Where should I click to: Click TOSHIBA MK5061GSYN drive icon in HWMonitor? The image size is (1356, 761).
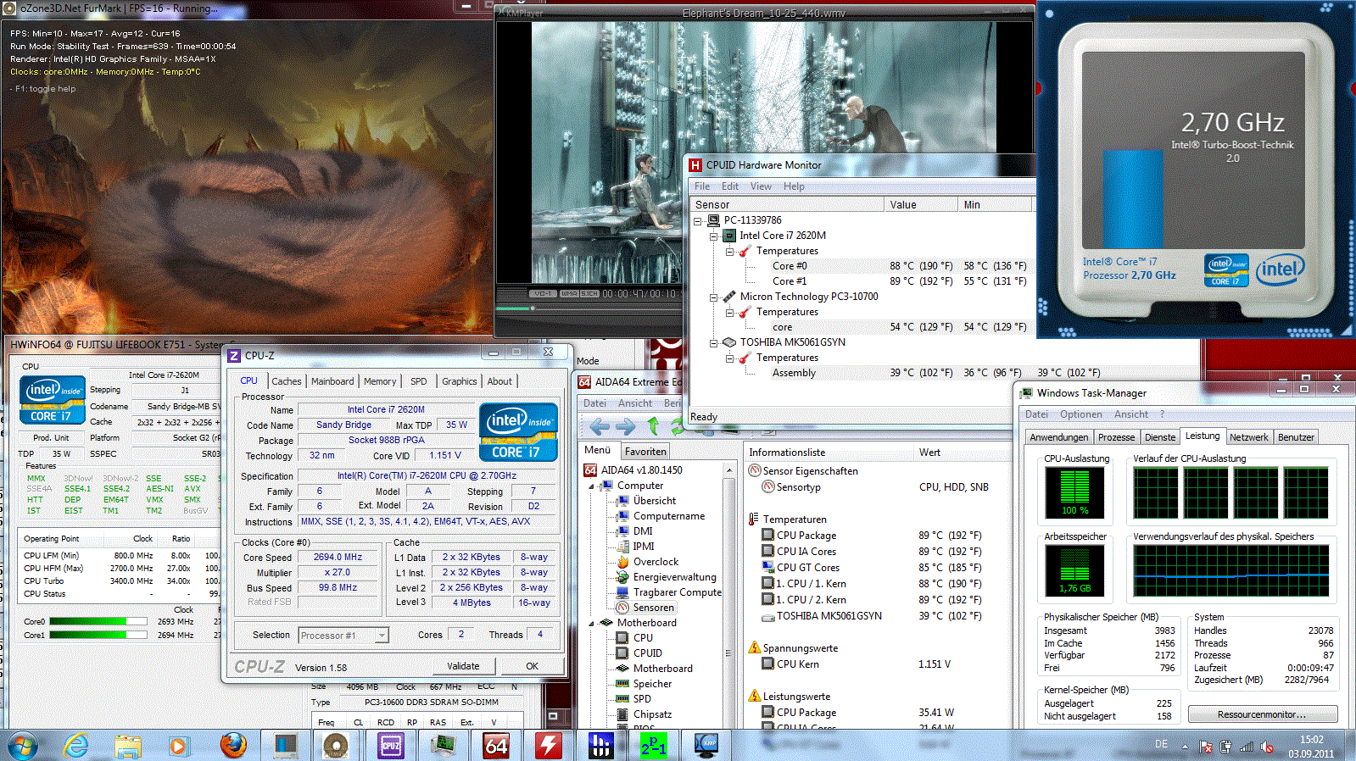pyautogui.click(x=729, y=342)
